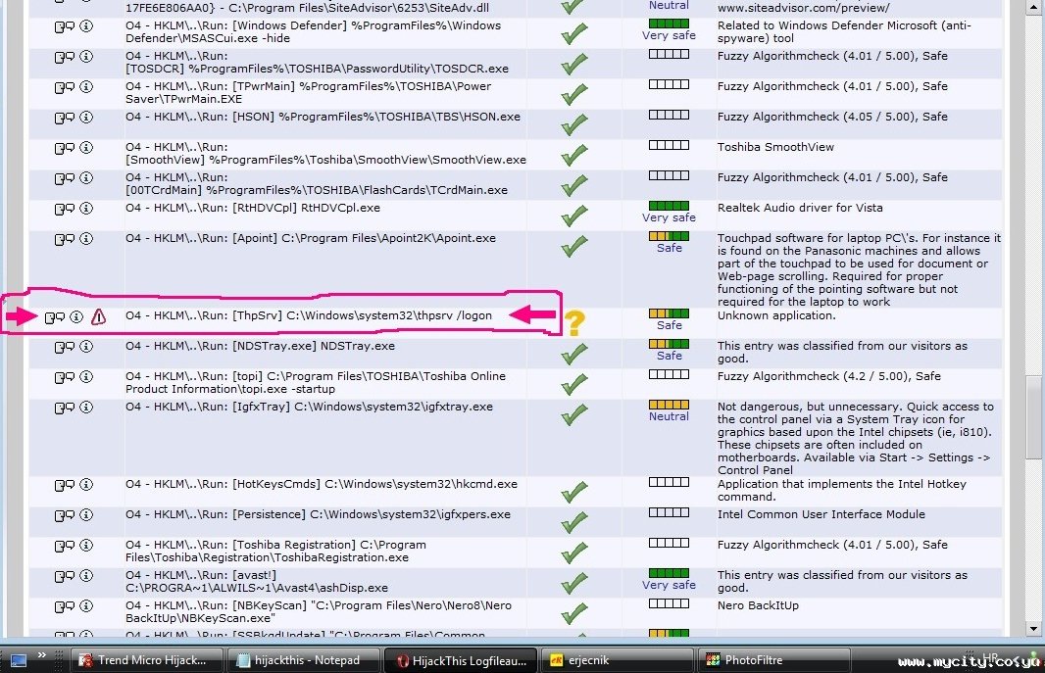Image resolution: width=1045 pixels, height=673 pixels.
Task: Click the green checkmark beside the RtHDVCpl entry
Action: click(574, 216)
